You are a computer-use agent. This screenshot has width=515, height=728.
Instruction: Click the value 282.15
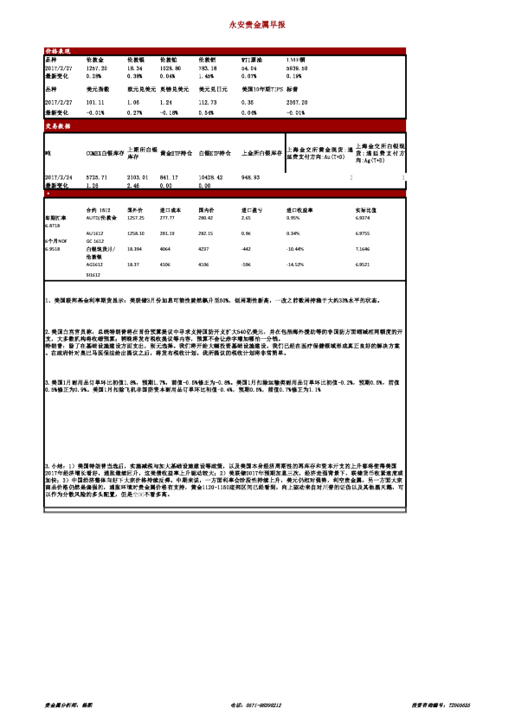(x=206, y=233)
